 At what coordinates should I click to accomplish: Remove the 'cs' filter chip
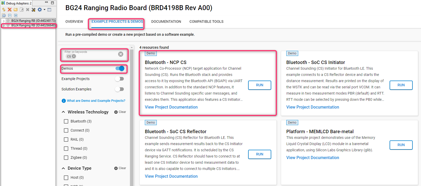pos(74,56)
